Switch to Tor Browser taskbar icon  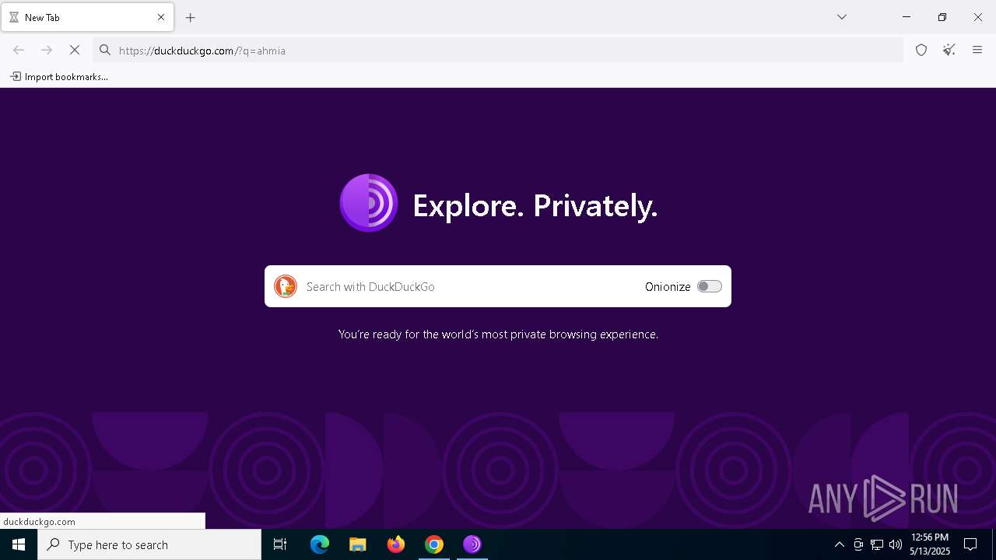coord(472,544)
